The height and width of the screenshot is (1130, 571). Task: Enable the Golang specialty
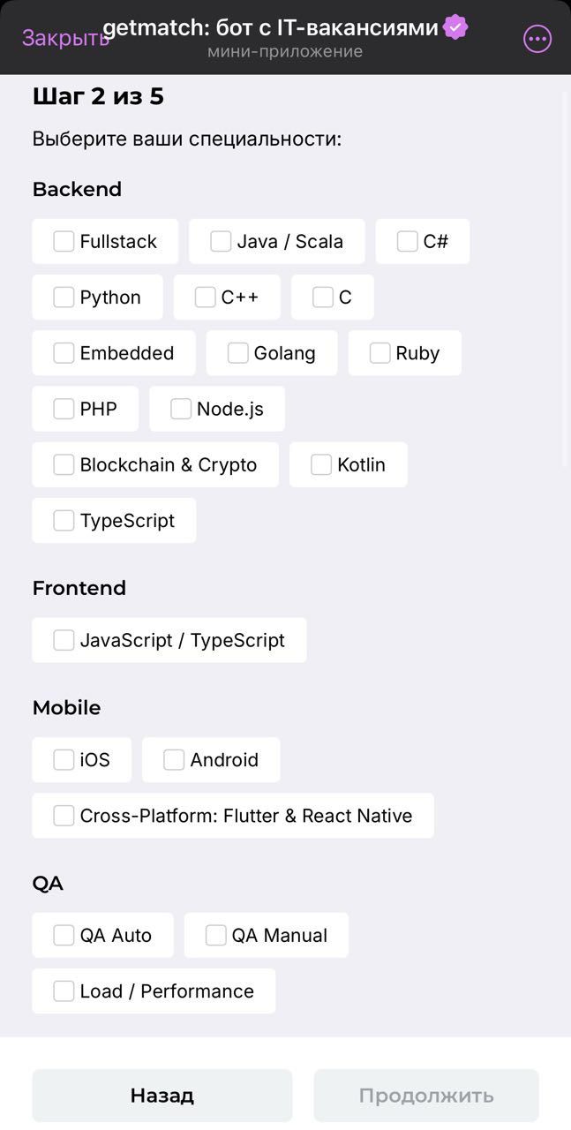(x=237, y=352)
